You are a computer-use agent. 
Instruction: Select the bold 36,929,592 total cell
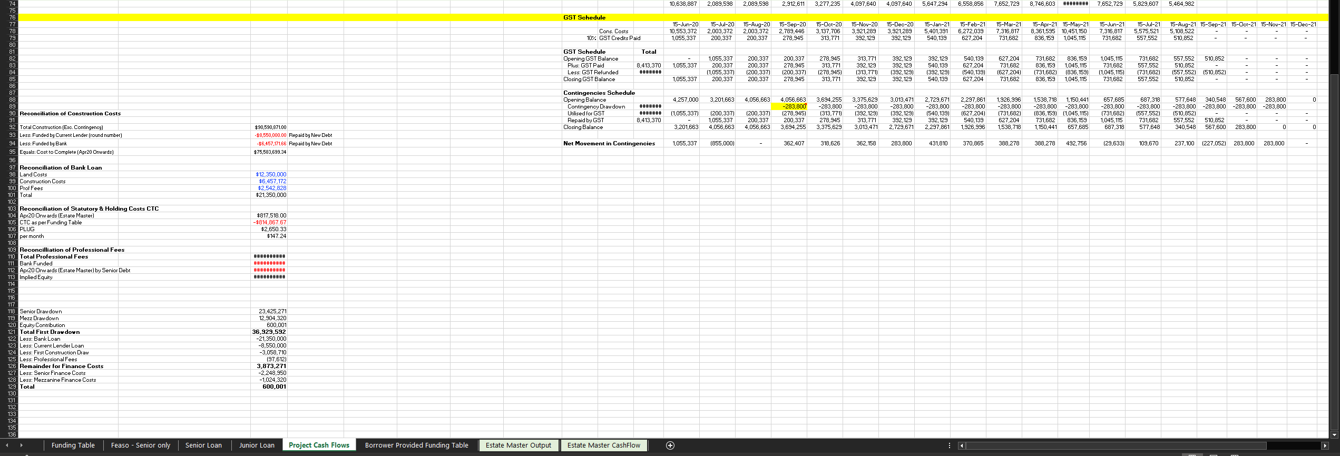pyautogui.click(x=269, y=332)
